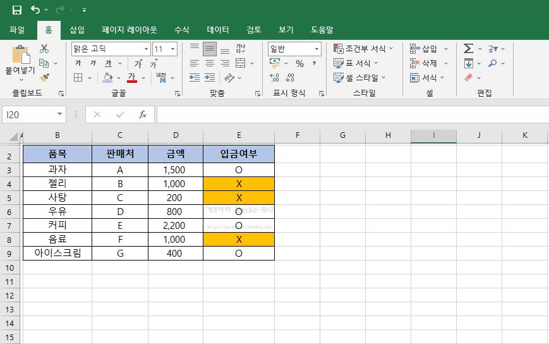Select the Select All corner triangle
Viewport: 549px width, 344px height.
[13, 136]
